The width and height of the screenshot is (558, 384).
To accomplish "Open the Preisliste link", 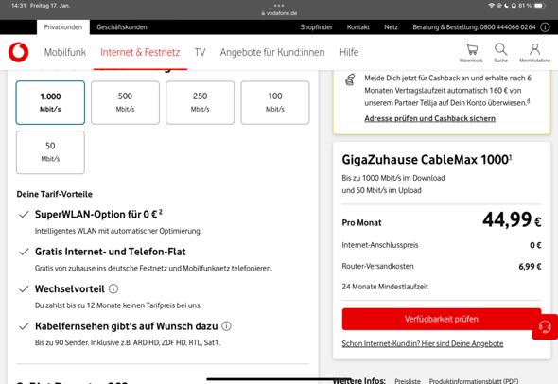I will tap(408, 381).
